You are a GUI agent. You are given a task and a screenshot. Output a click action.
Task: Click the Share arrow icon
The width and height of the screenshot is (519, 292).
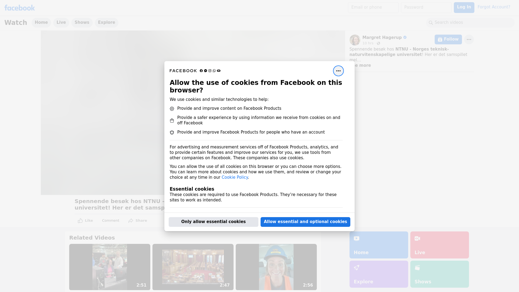click(131, 221)
